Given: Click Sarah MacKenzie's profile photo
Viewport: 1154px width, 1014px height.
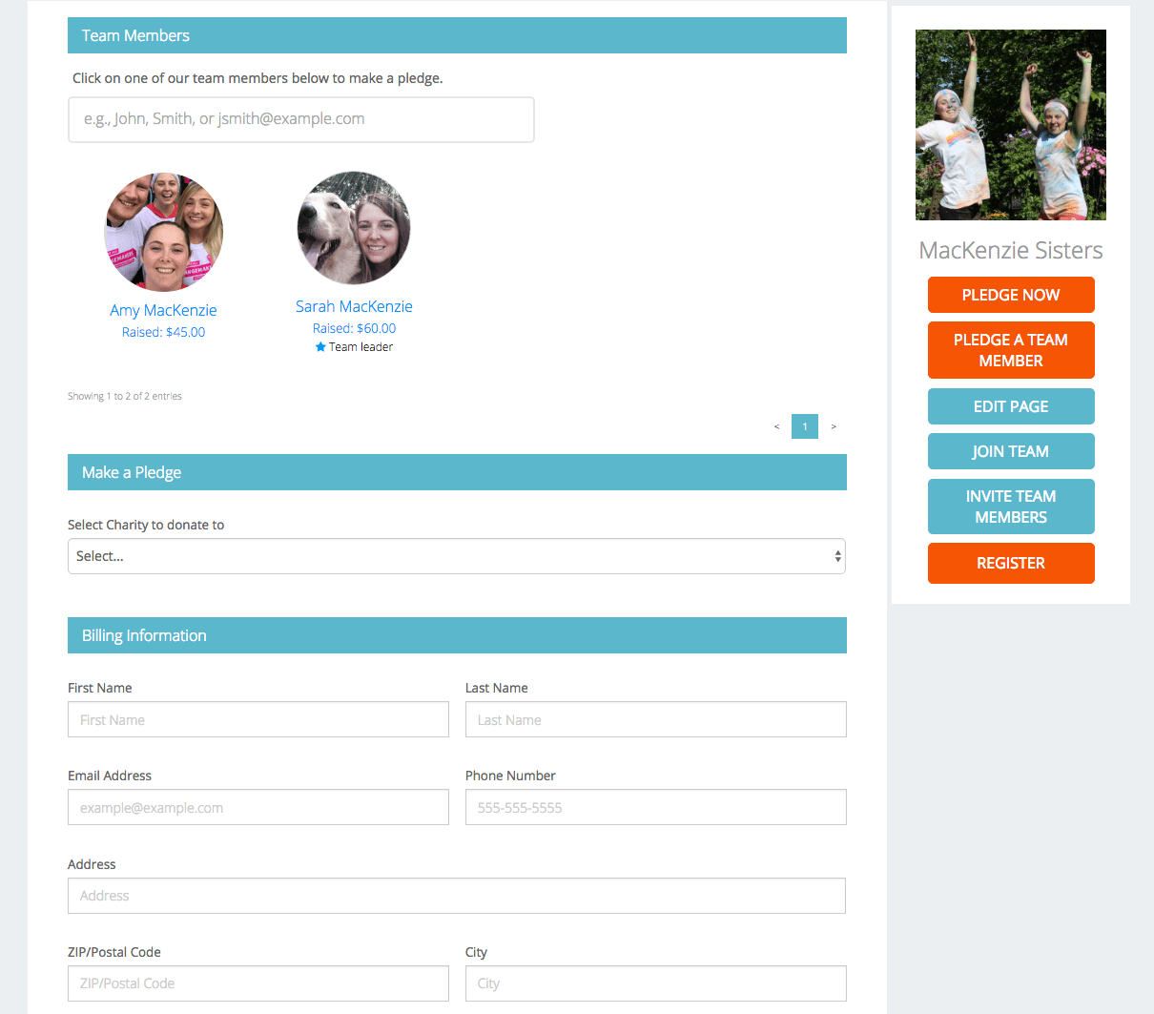Looking at the screenshot, I should click(354, 228).
